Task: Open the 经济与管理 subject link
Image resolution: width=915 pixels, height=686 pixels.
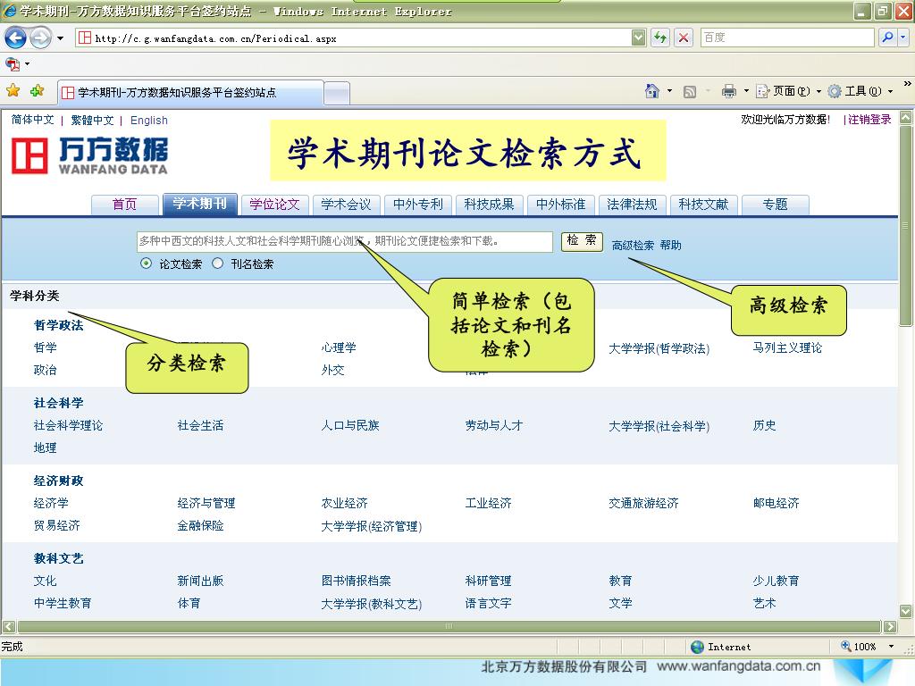Action: click(206, 503)
